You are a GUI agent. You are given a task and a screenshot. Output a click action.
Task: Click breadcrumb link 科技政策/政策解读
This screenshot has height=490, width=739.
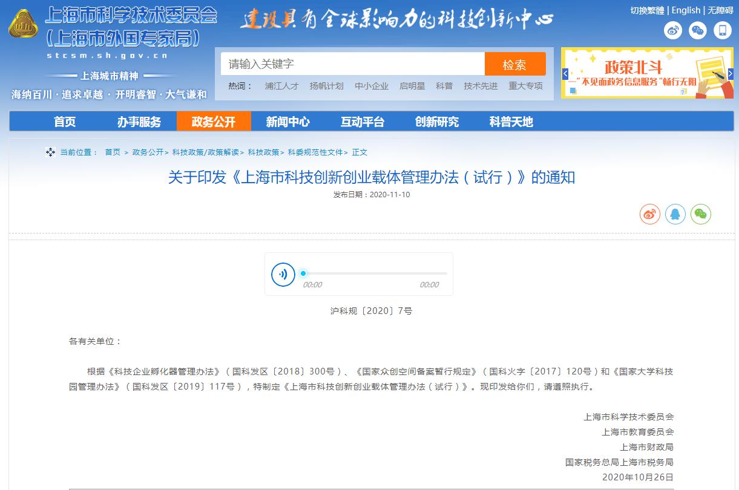[205, 152]
